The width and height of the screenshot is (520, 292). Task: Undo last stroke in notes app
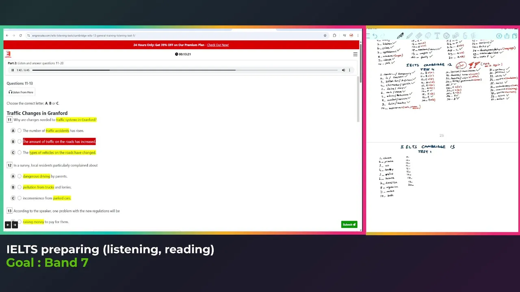point(375,36)
